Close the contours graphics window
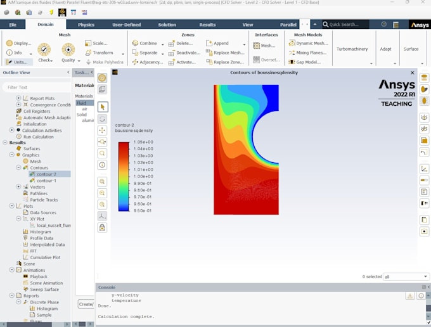The width and height of the screenshot is (431, 327). tap(413, 72)
